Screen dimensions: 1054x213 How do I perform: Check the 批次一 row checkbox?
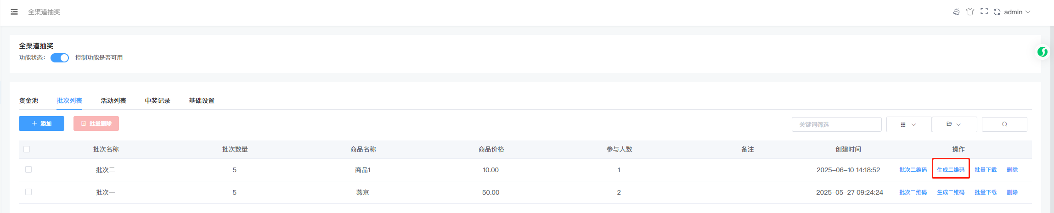coord(28,192)
